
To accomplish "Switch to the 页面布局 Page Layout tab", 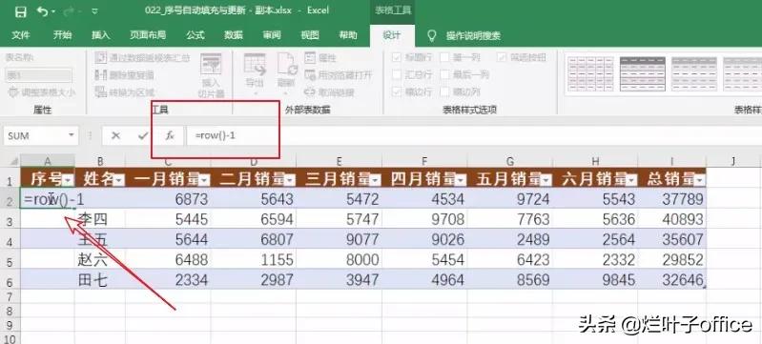I will [x=148, y=35].
